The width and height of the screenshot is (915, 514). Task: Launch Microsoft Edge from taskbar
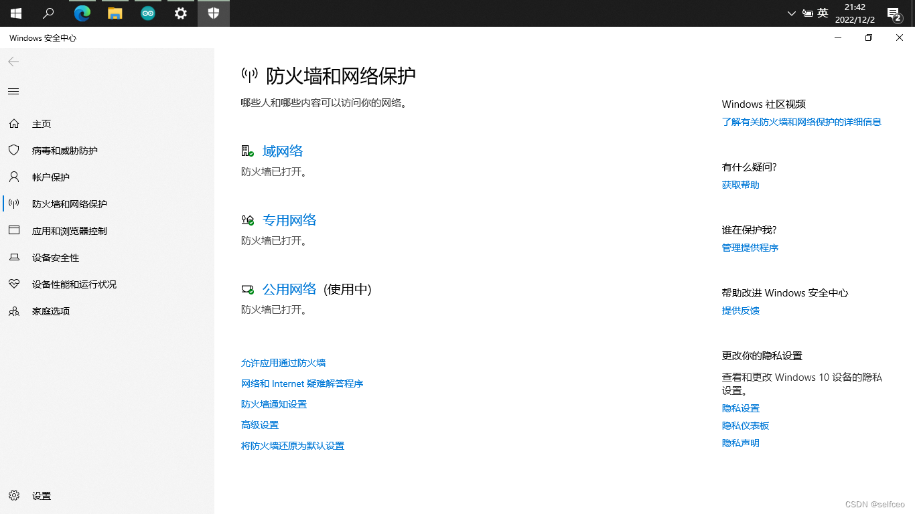(82, 13)
